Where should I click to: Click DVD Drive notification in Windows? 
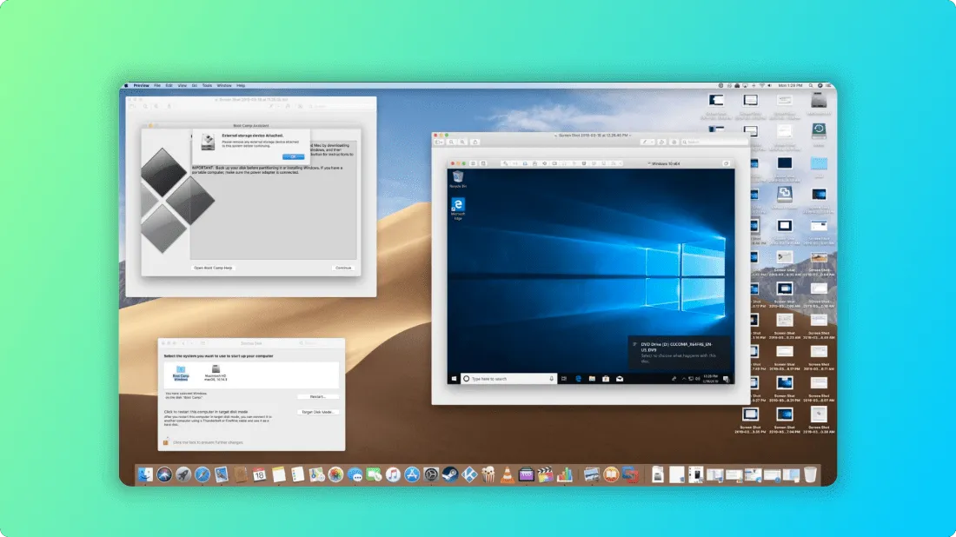(680, 352)
